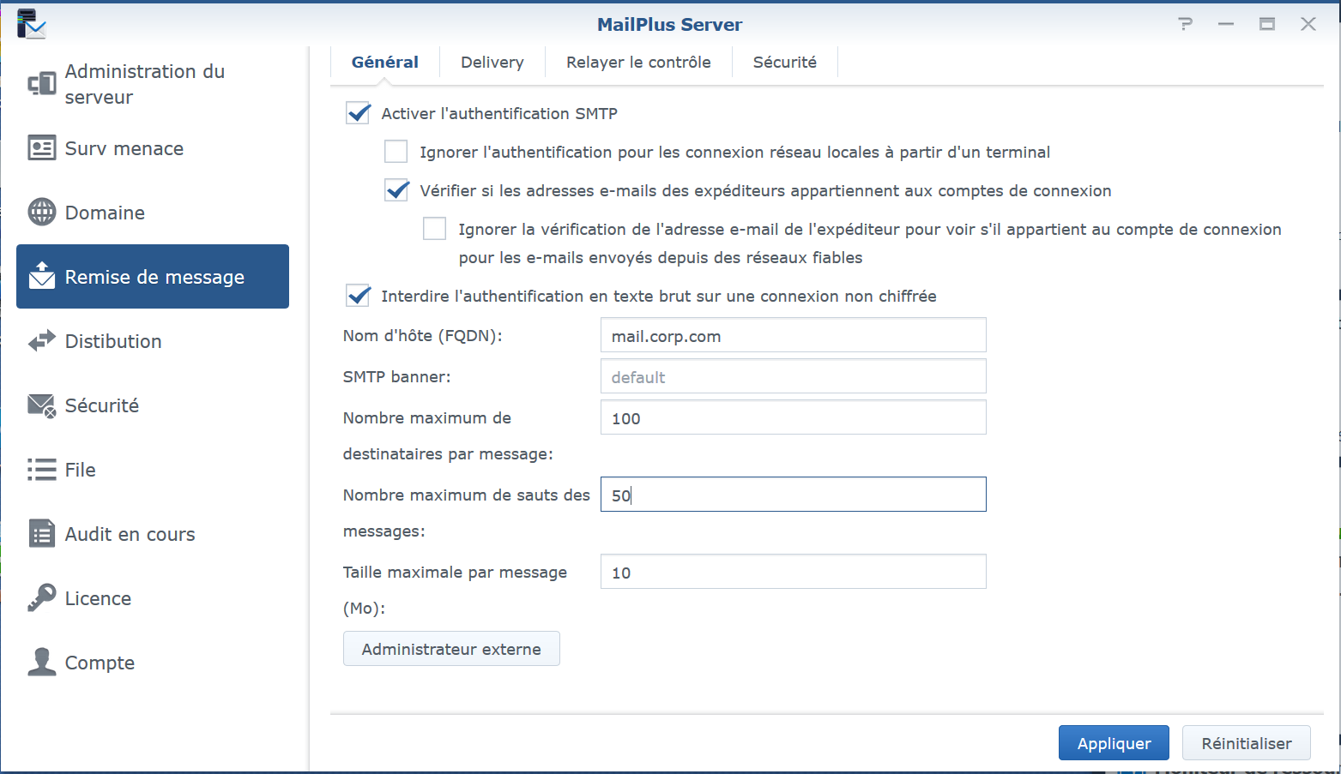Open File queue list icon
The image size is (1341, 774).
point(41,470)
